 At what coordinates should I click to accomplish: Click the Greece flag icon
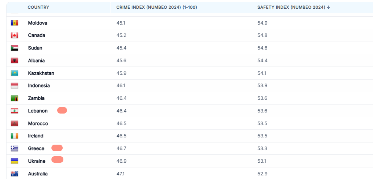coord(14,149)
